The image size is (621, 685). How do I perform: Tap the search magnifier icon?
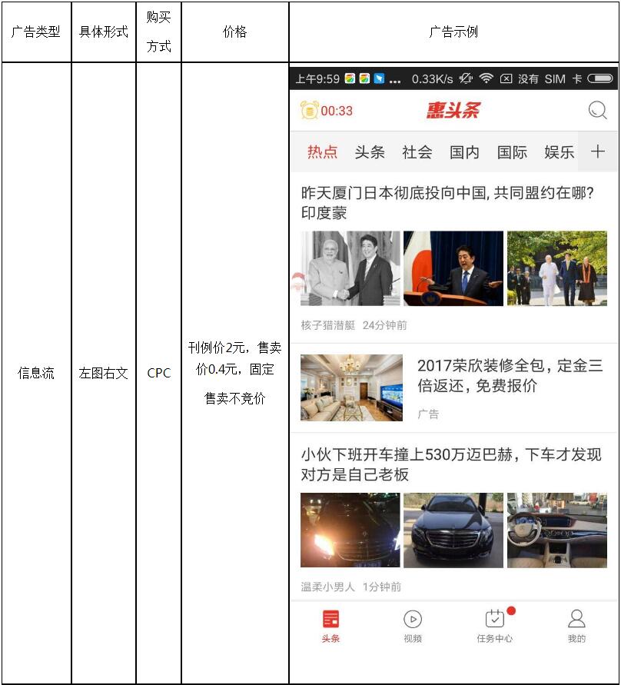[597, 111]
